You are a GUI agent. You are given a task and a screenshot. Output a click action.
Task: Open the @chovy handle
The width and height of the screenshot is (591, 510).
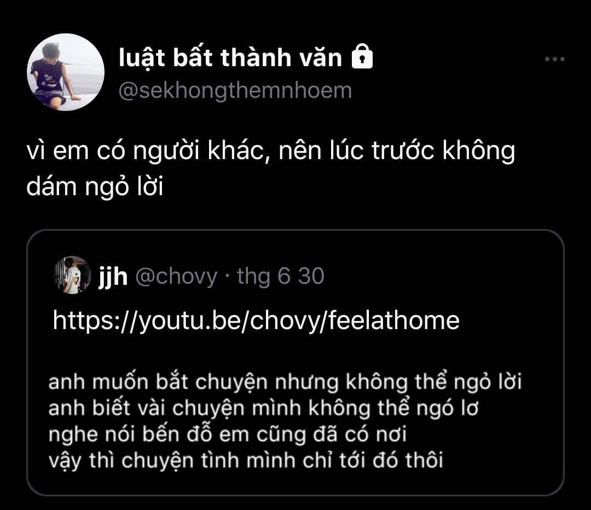(176, 277)
